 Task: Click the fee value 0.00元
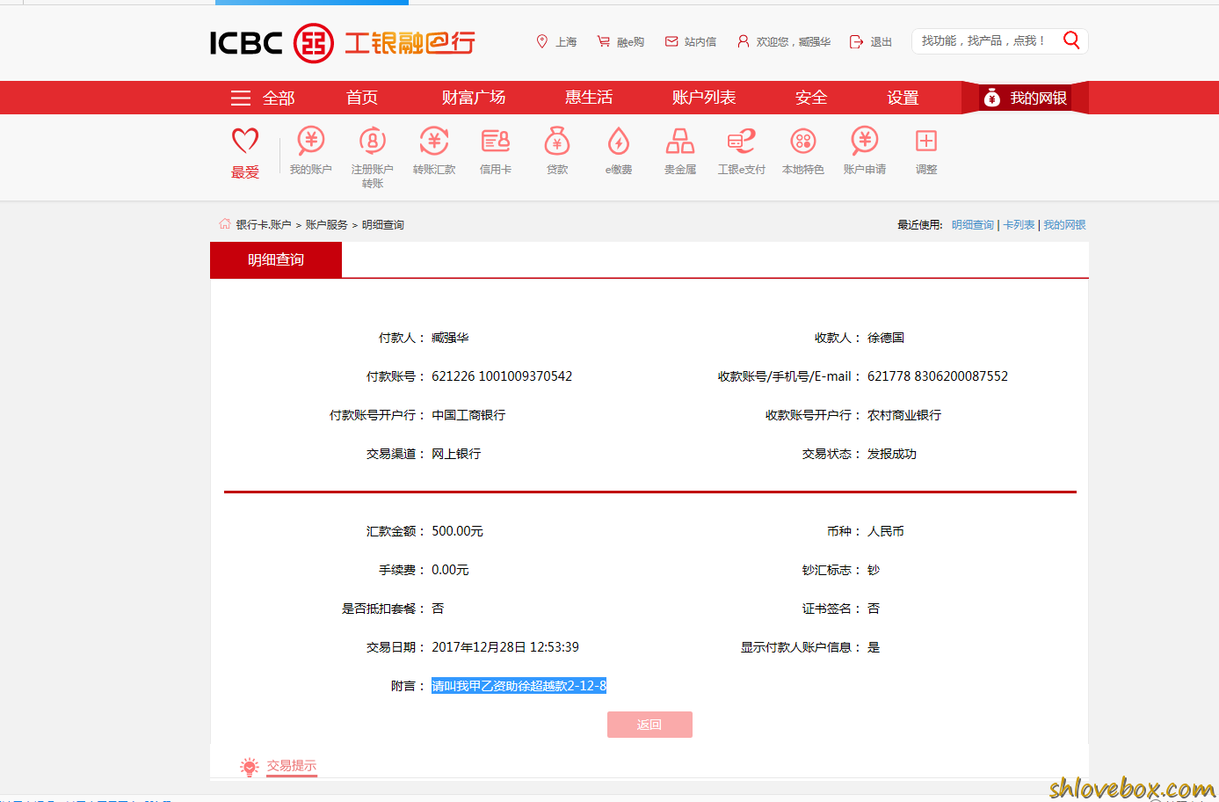tap(450, 570)
